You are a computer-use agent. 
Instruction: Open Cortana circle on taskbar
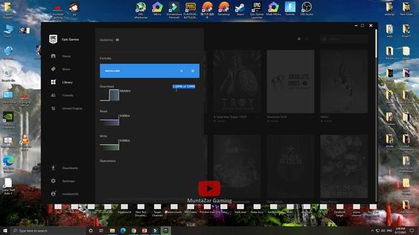click(90, 230)
